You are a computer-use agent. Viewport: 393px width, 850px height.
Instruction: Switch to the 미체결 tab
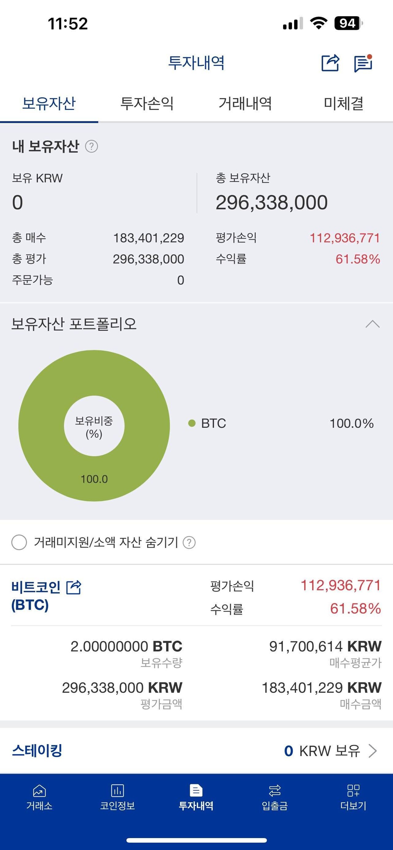344,104
